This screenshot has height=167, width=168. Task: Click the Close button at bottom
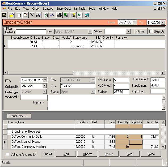tap(151, 154)
